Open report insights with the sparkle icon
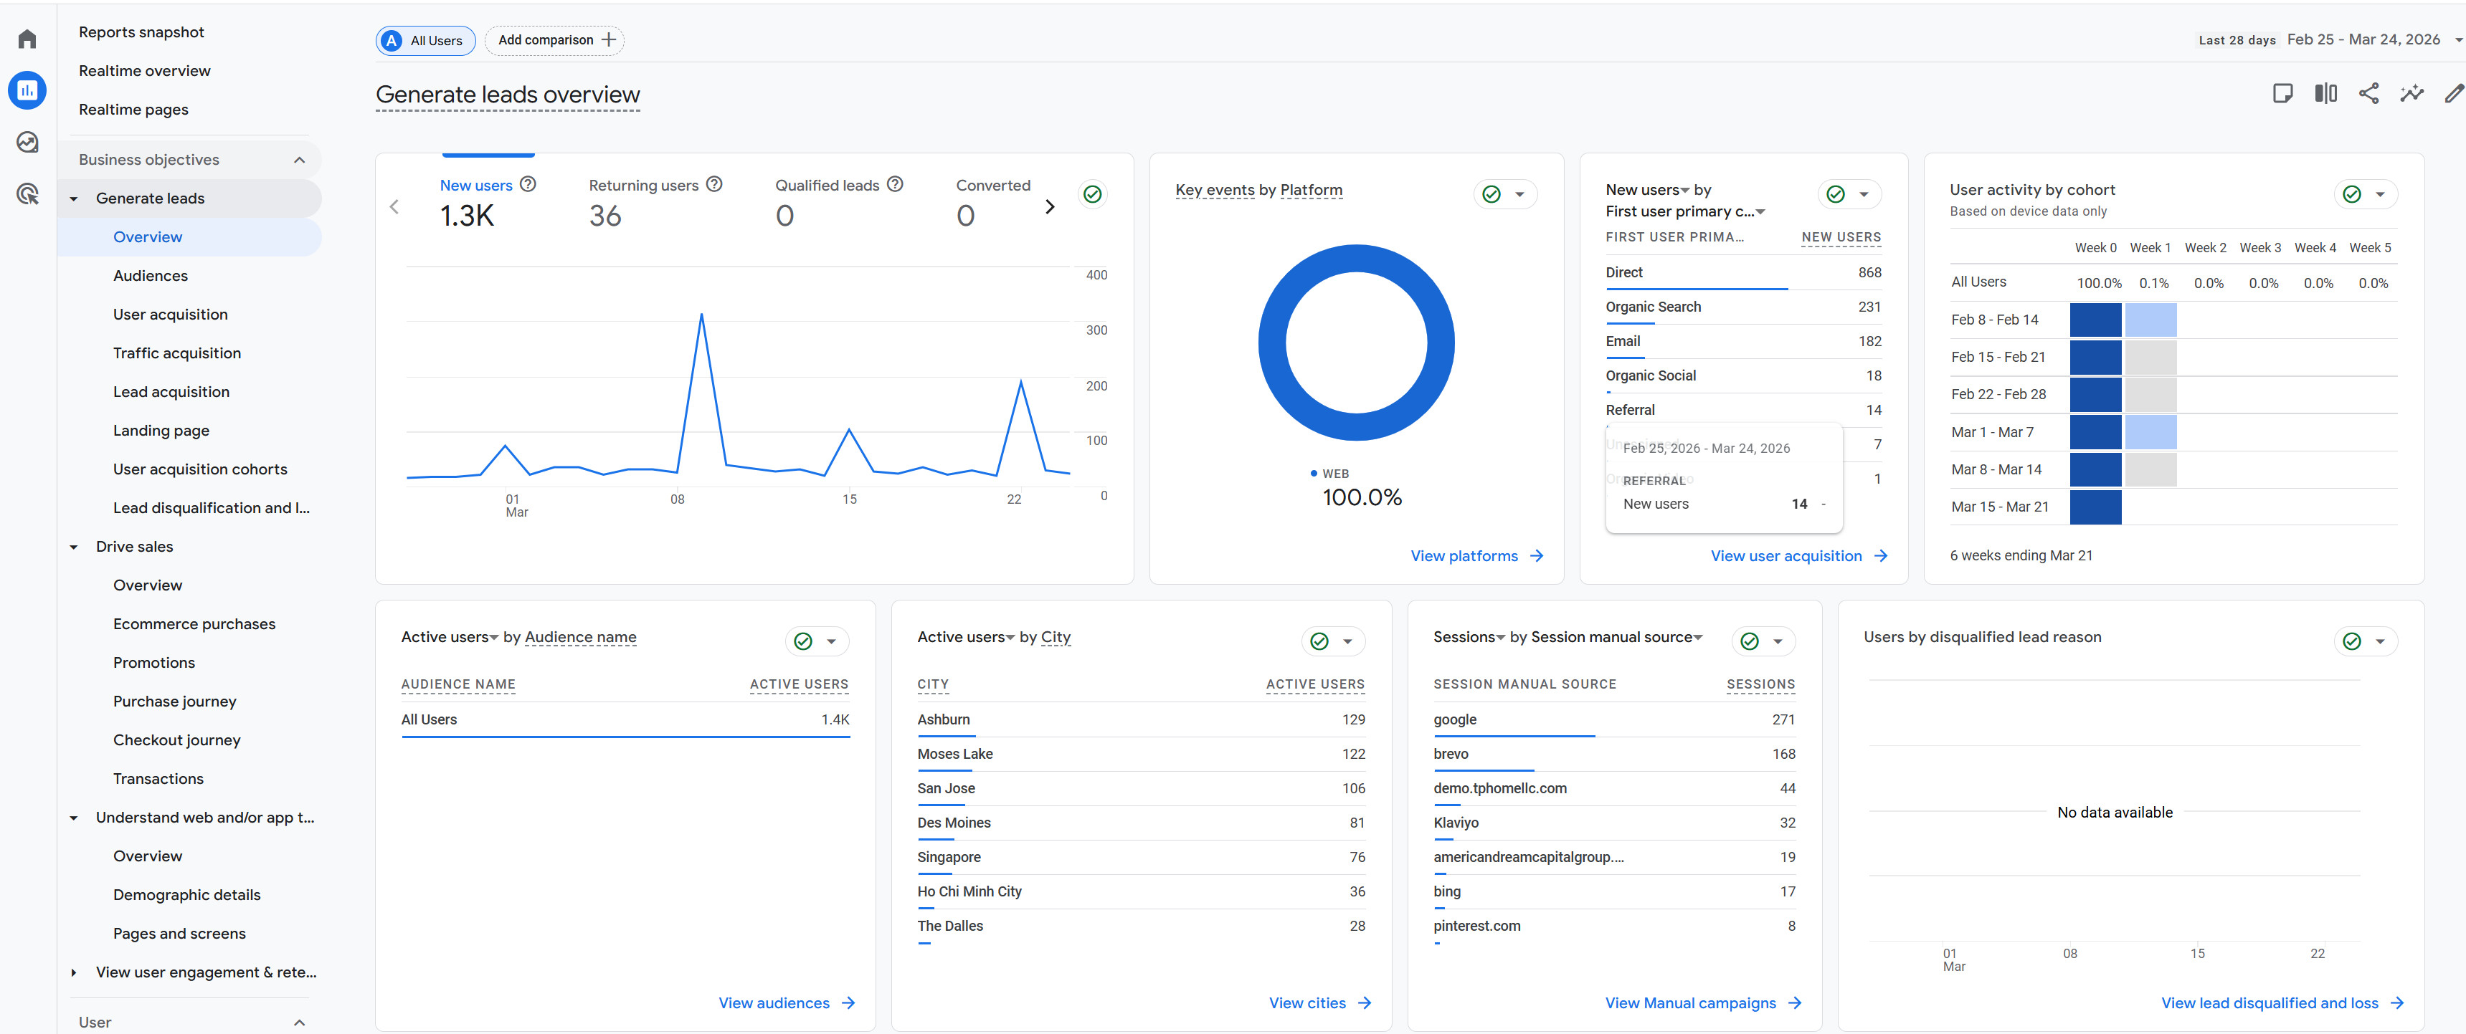Image resolution: width=2466 pixels, height=1034 pixels. coord(2412,92)
